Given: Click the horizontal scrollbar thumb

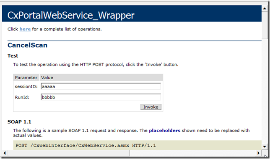Looking at the screenshot, I should coord(69,153).
